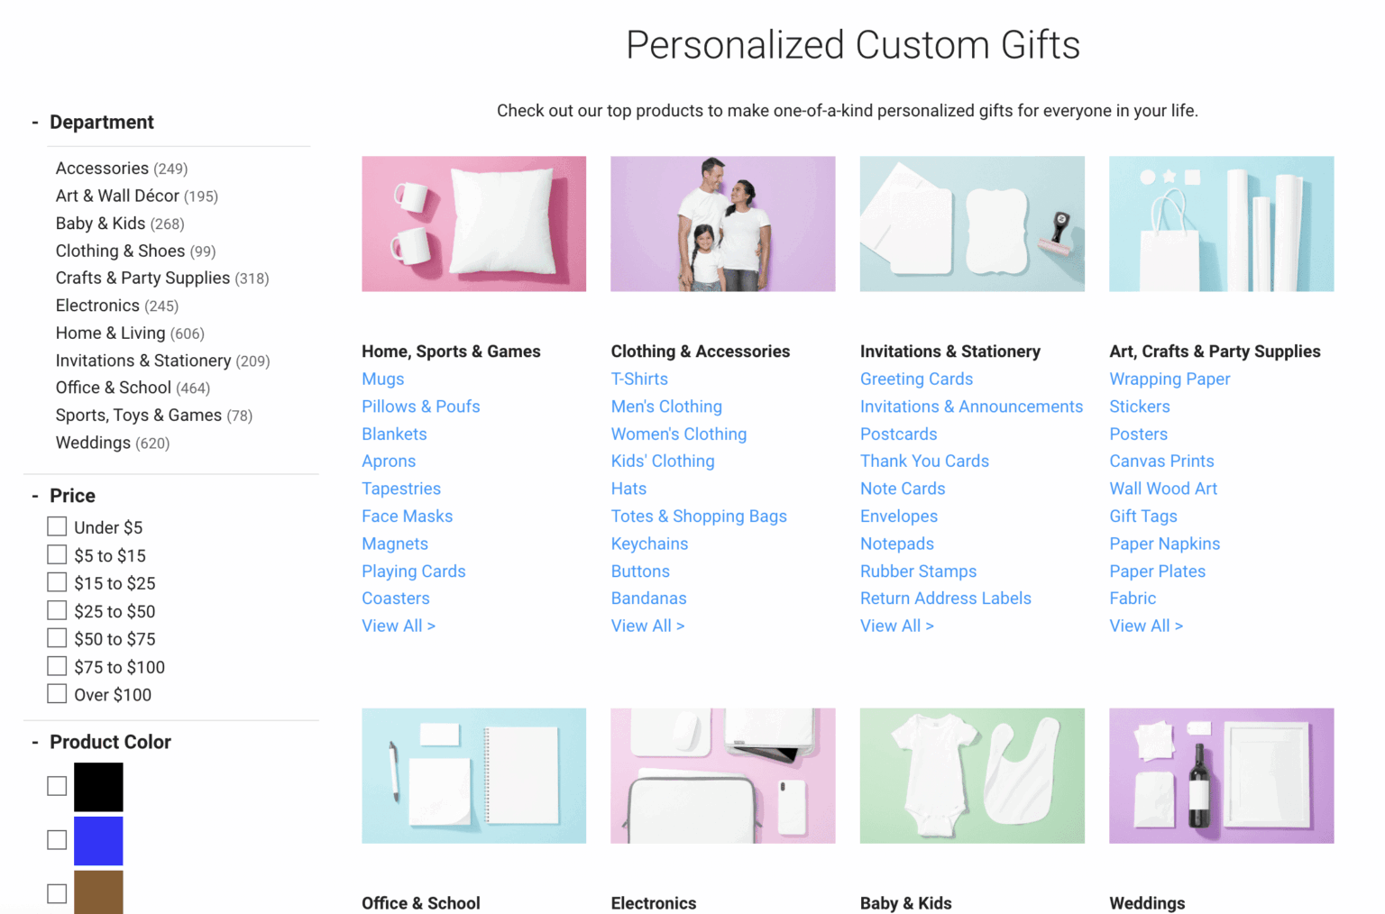The image size is (1385, 914).
Task: Select the Art, Crafts & Party Supplies image
Action: pos(1221,224)
